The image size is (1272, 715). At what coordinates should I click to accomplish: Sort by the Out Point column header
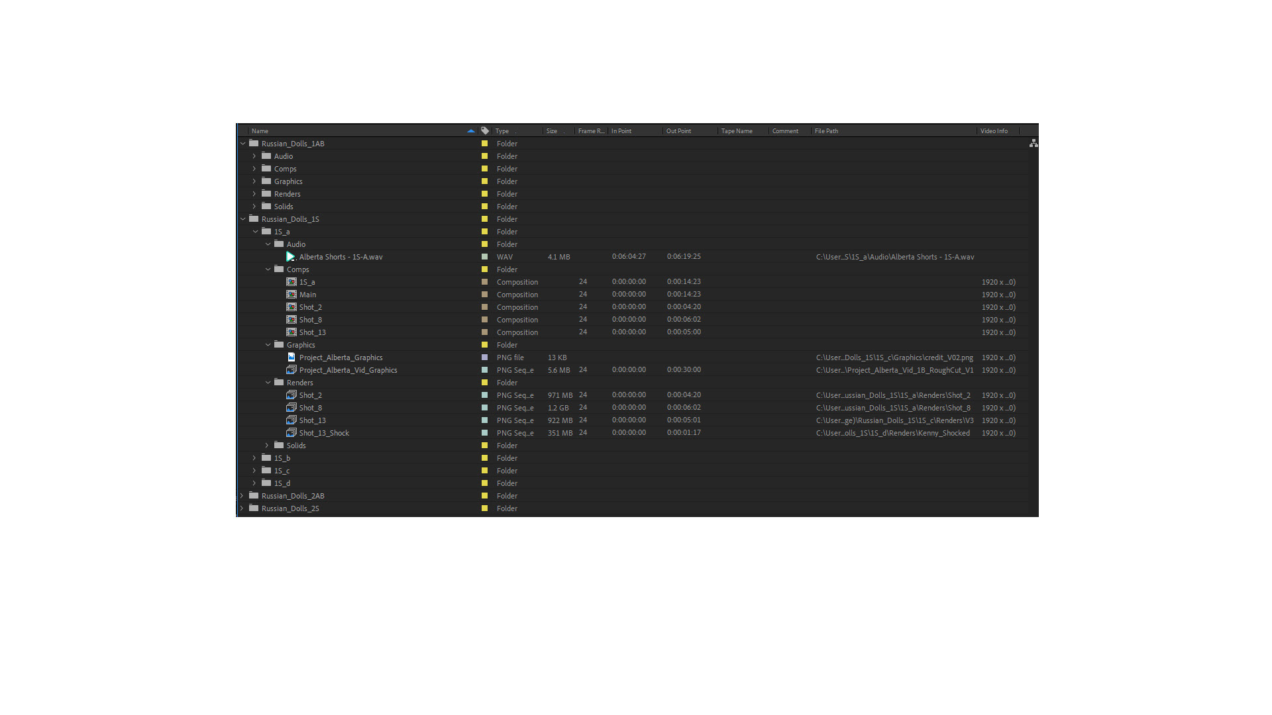[x=691, y=131]
